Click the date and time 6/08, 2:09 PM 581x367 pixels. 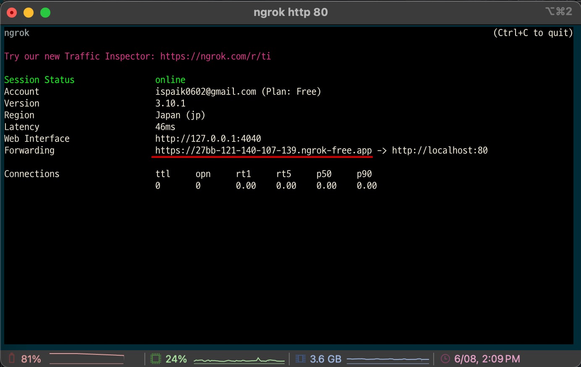[x=487, y=359]
